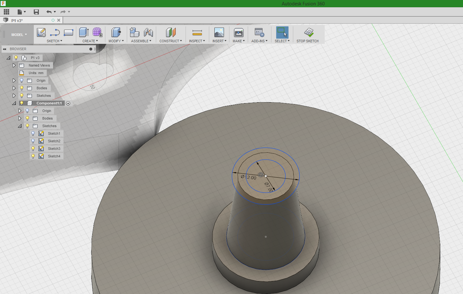Screen dimensions: 463x294
Task: Redo the last action
Action: [x=63, y=12]
